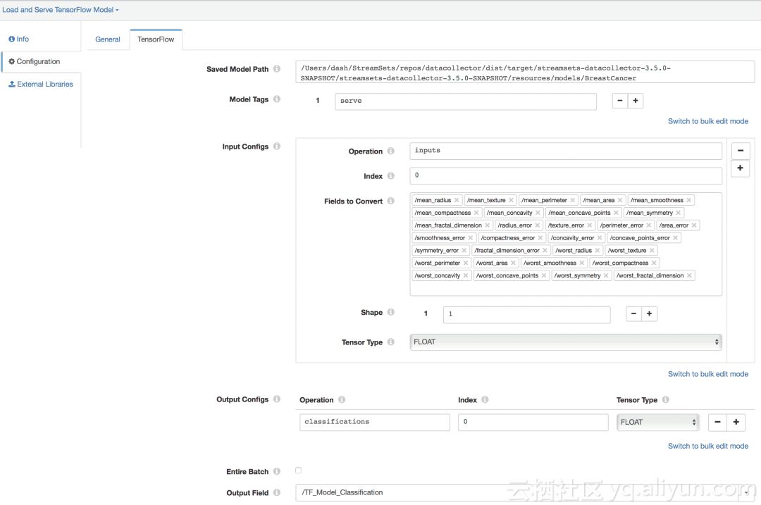Remove the /area_error field tag
The image size is (761, 505).
694,225
